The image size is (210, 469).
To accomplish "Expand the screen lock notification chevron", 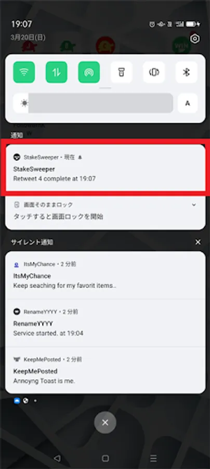I will pyautogui.click(x=194, y=205).
